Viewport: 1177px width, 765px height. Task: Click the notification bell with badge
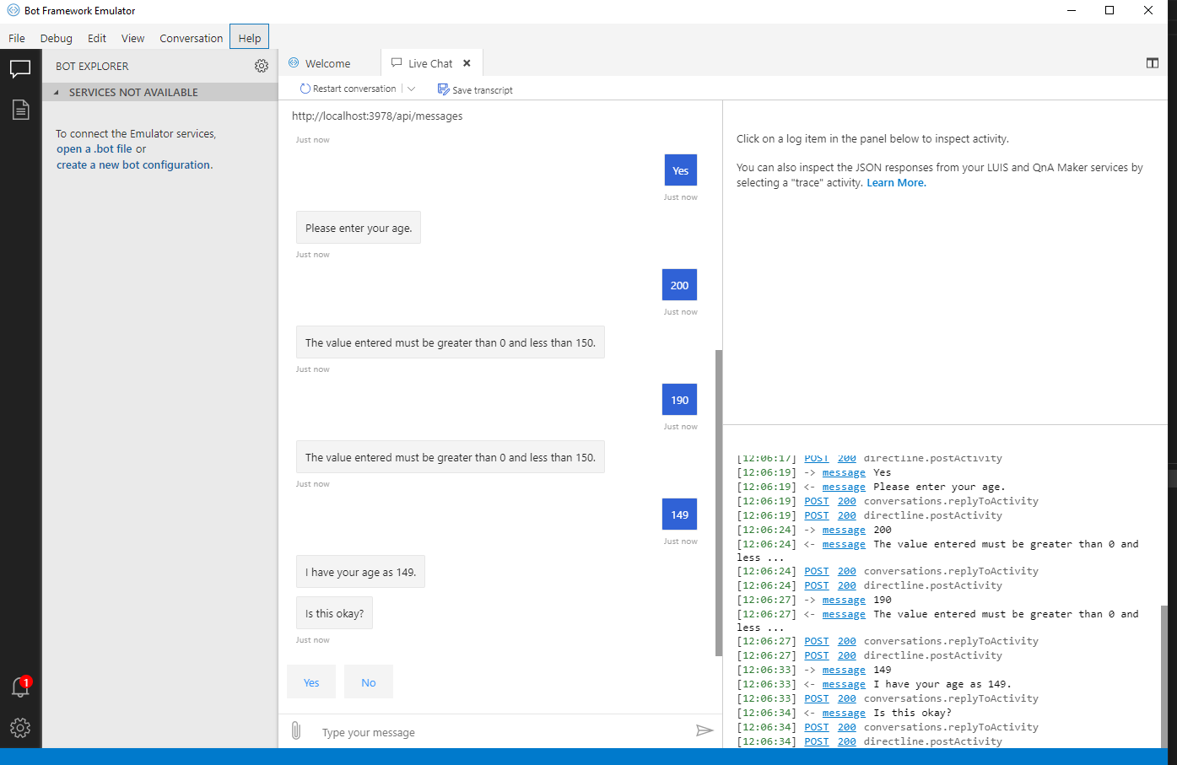click(19, 687)
